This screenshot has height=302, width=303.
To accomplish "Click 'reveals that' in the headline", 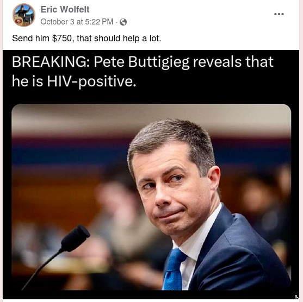I will click(x=233, y=62).
